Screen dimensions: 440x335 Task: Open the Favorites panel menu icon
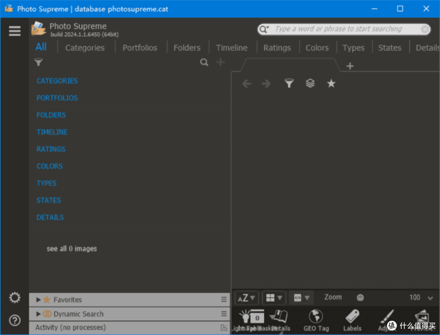pyautogui.click(x=224, y=300)
